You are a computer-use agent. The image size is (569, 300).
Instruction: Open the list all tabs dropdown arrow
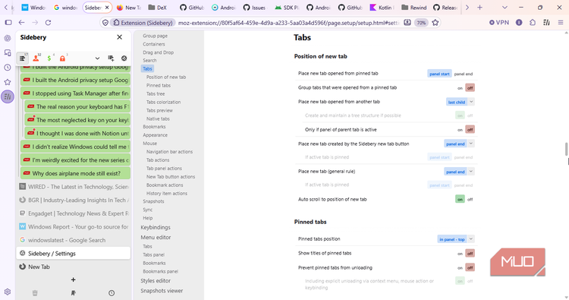(x=505, y=8)
